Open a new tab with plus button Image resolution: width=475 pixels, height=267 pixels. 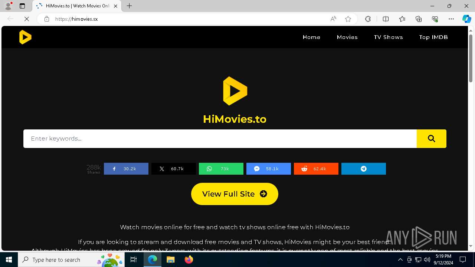129,6
